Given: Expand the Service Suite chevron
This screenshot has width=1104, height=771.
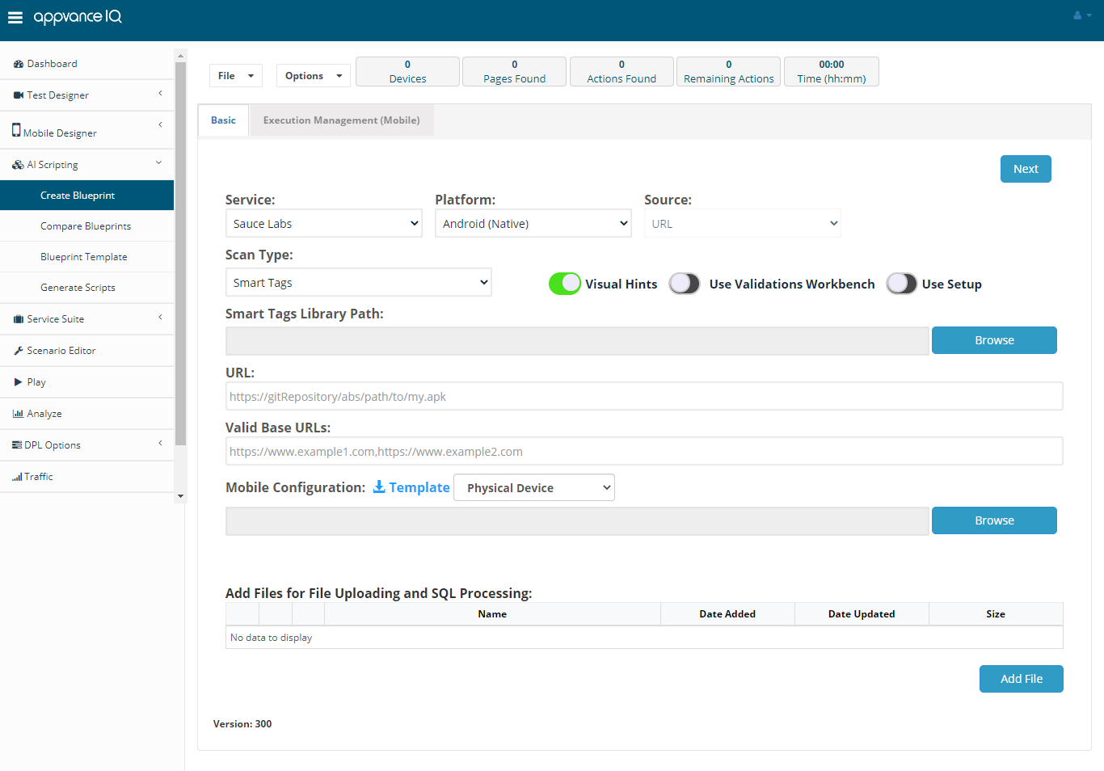Looking at the screenshot, I should coord(160,318).
